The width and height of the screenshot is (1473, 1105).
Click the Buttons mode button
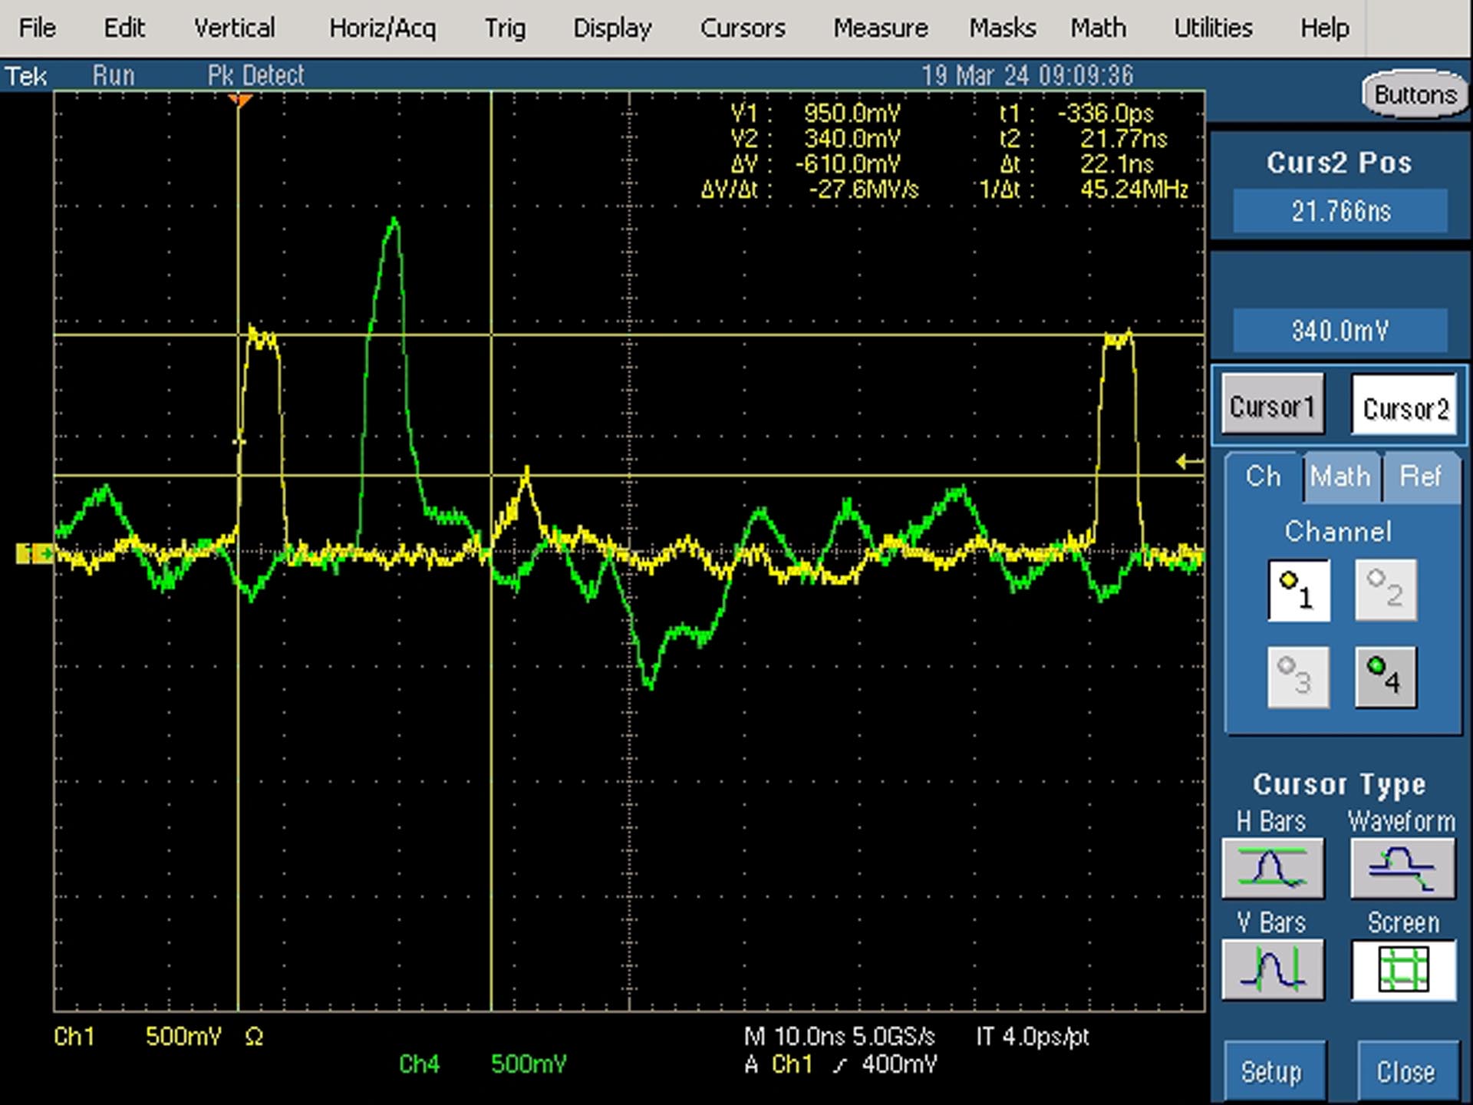[1415, 94]
